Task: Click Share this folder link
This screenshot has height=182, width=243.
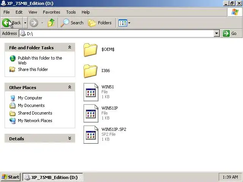Action: [33, 69]
